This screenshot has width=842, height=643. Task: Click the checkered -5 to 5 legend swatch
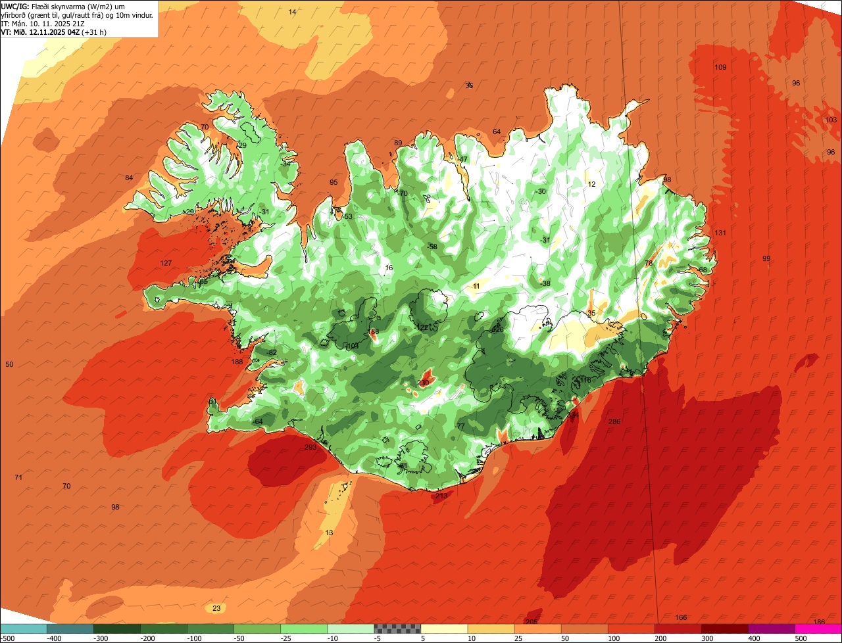[x=397, y=629]
